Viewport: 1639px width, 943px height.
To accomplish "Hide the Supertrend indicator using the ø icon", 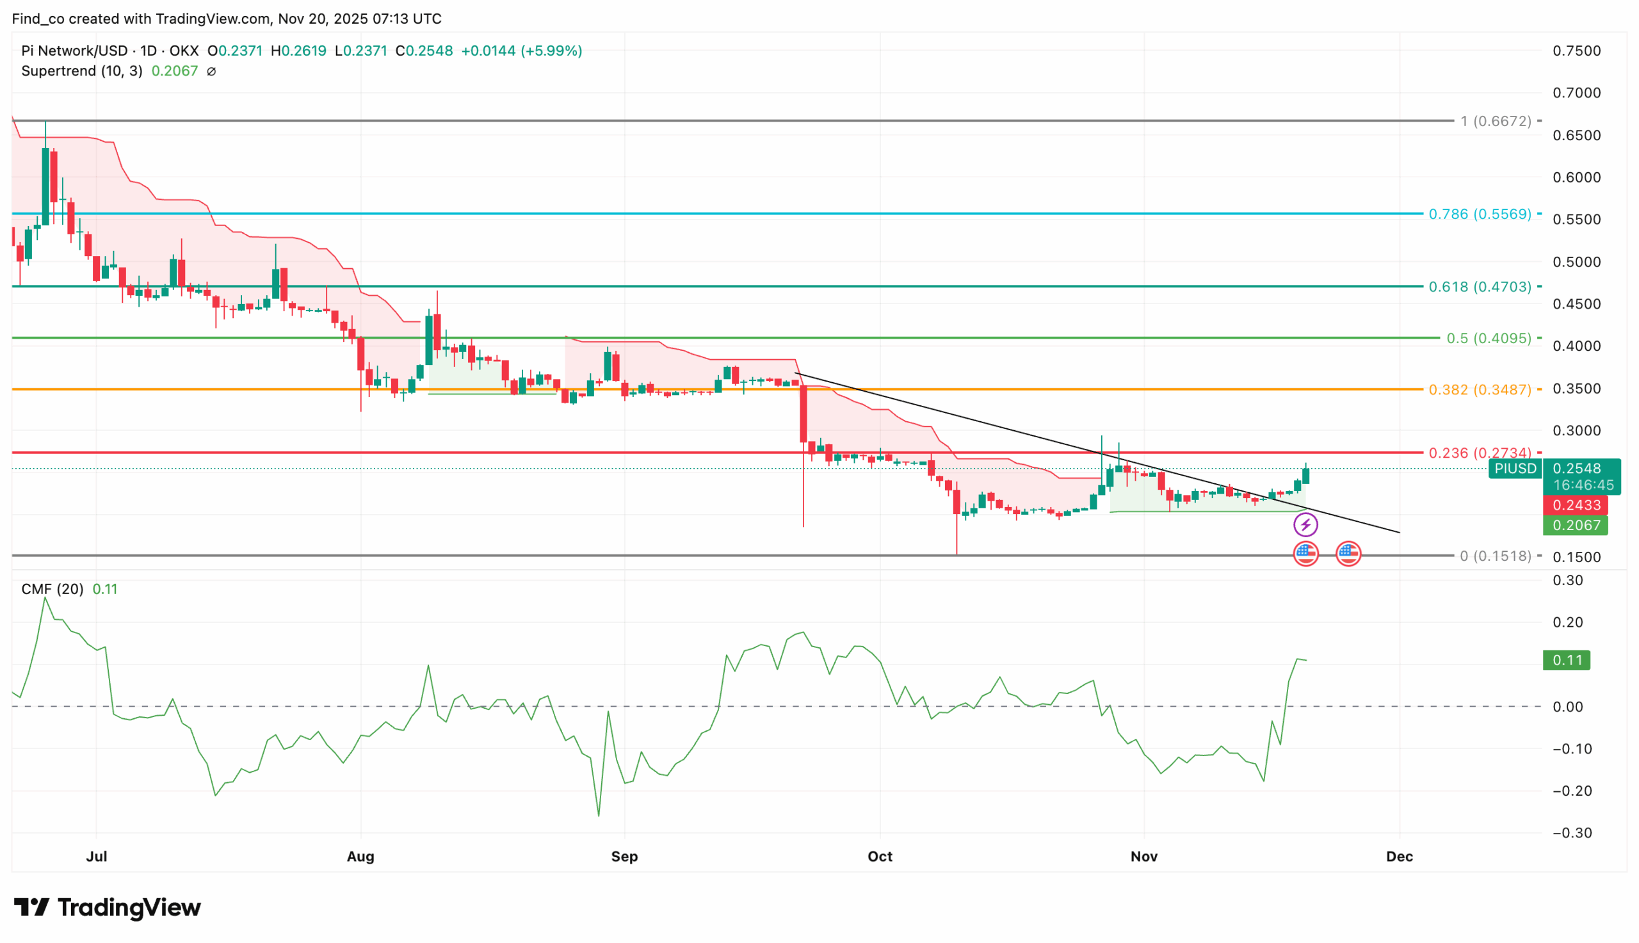I will tap(212, 71).
